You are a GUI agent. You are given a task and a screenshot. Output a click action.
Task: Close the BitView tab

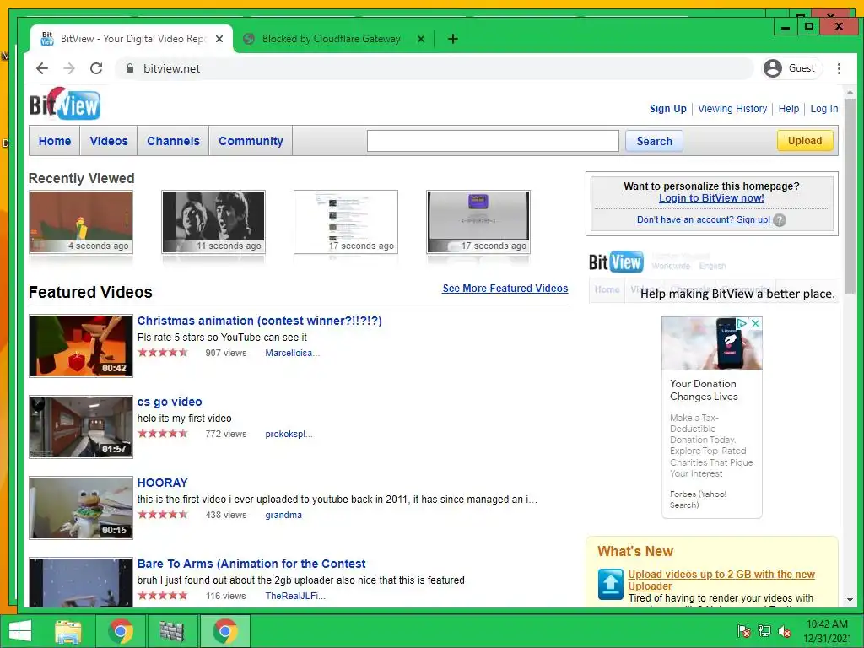(x=219, y=39)
